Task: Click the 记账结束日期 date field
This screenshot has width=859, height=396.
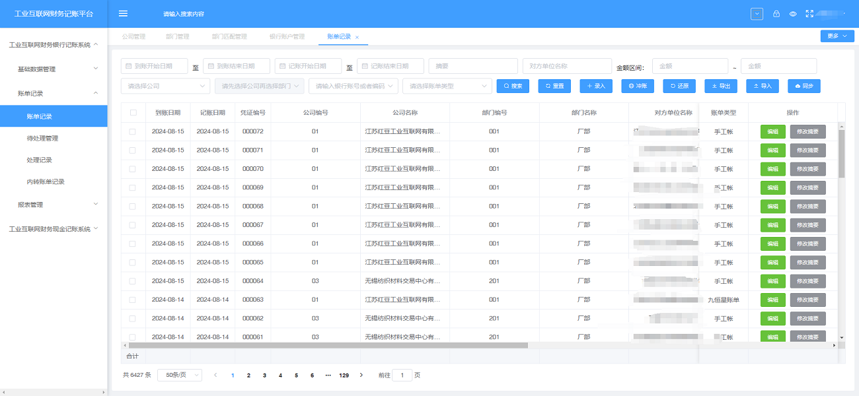Action: coord(390,66)
